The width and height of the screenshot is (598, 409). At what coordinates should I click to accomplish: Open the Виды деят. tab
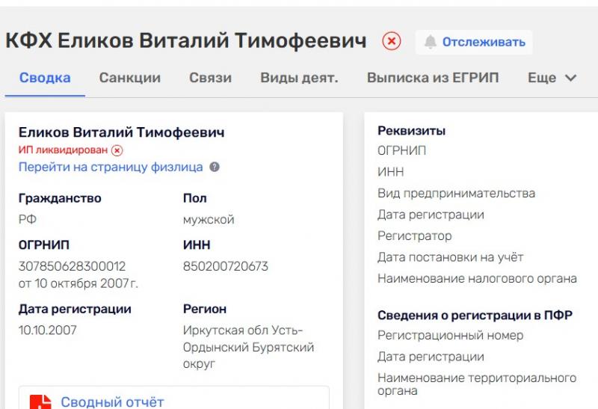point(300,78)
